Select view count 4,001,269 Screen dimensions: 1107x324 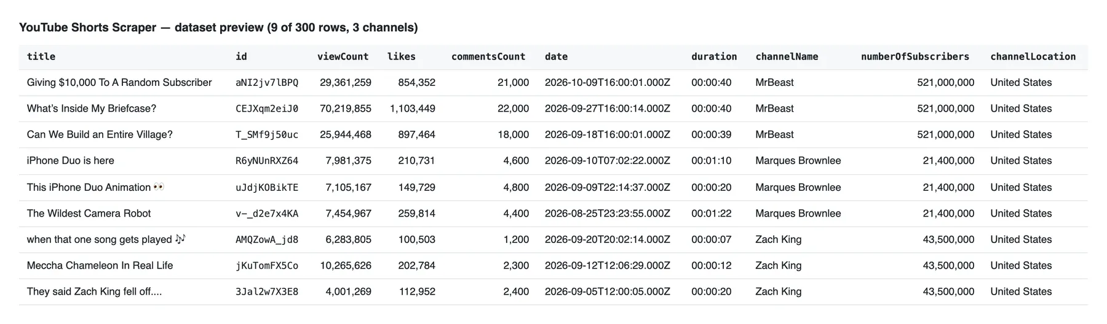349,291
